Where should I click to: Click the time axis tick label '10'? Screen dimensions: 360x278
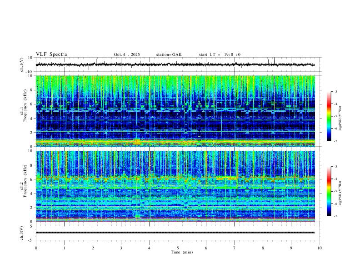click(x=320, y=248)
